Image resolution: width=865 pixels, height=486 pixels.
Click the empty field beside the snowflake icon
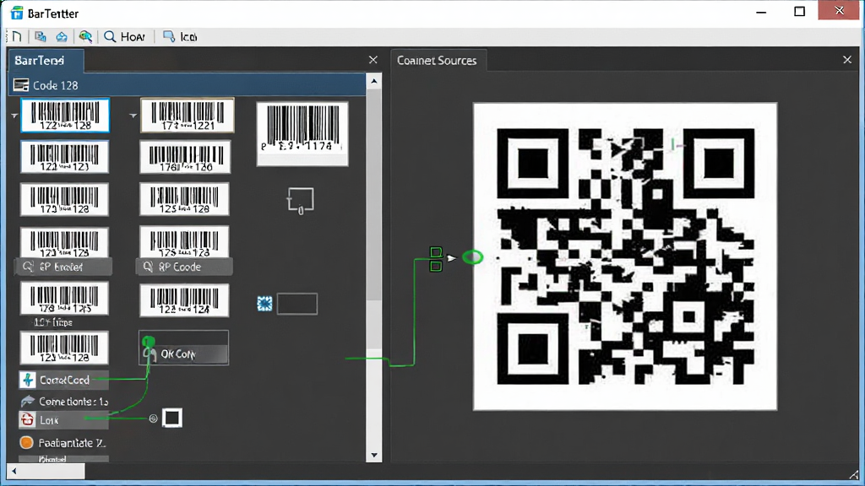coord(297,304)
